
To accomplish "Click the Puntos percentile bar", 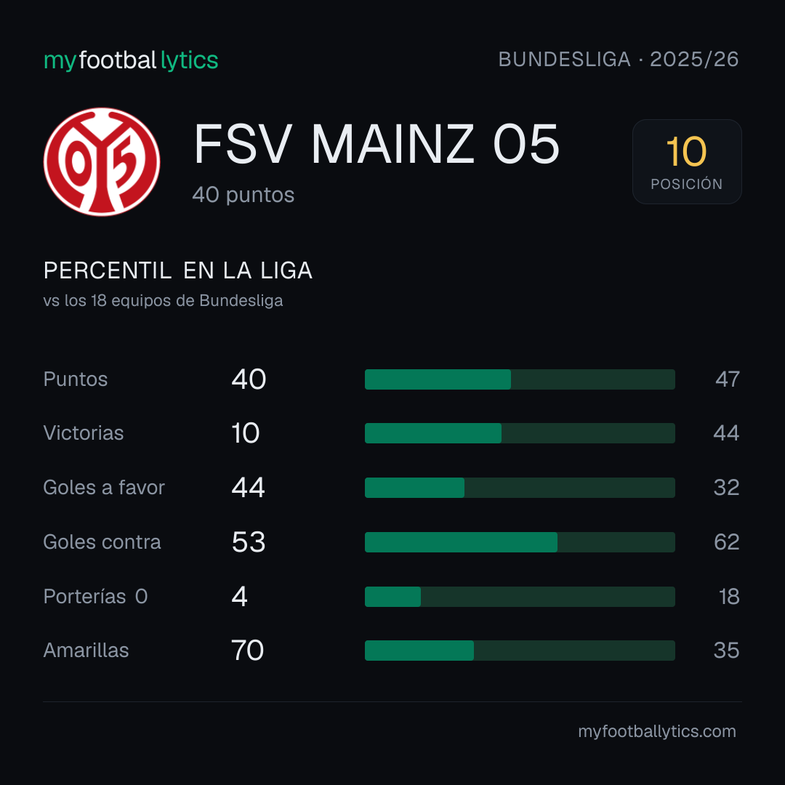I will click(520, 379).
